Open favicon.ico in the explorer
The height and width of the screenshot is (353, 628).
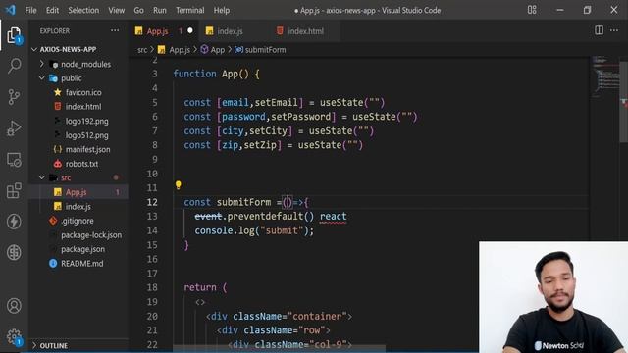click(83, 92)
